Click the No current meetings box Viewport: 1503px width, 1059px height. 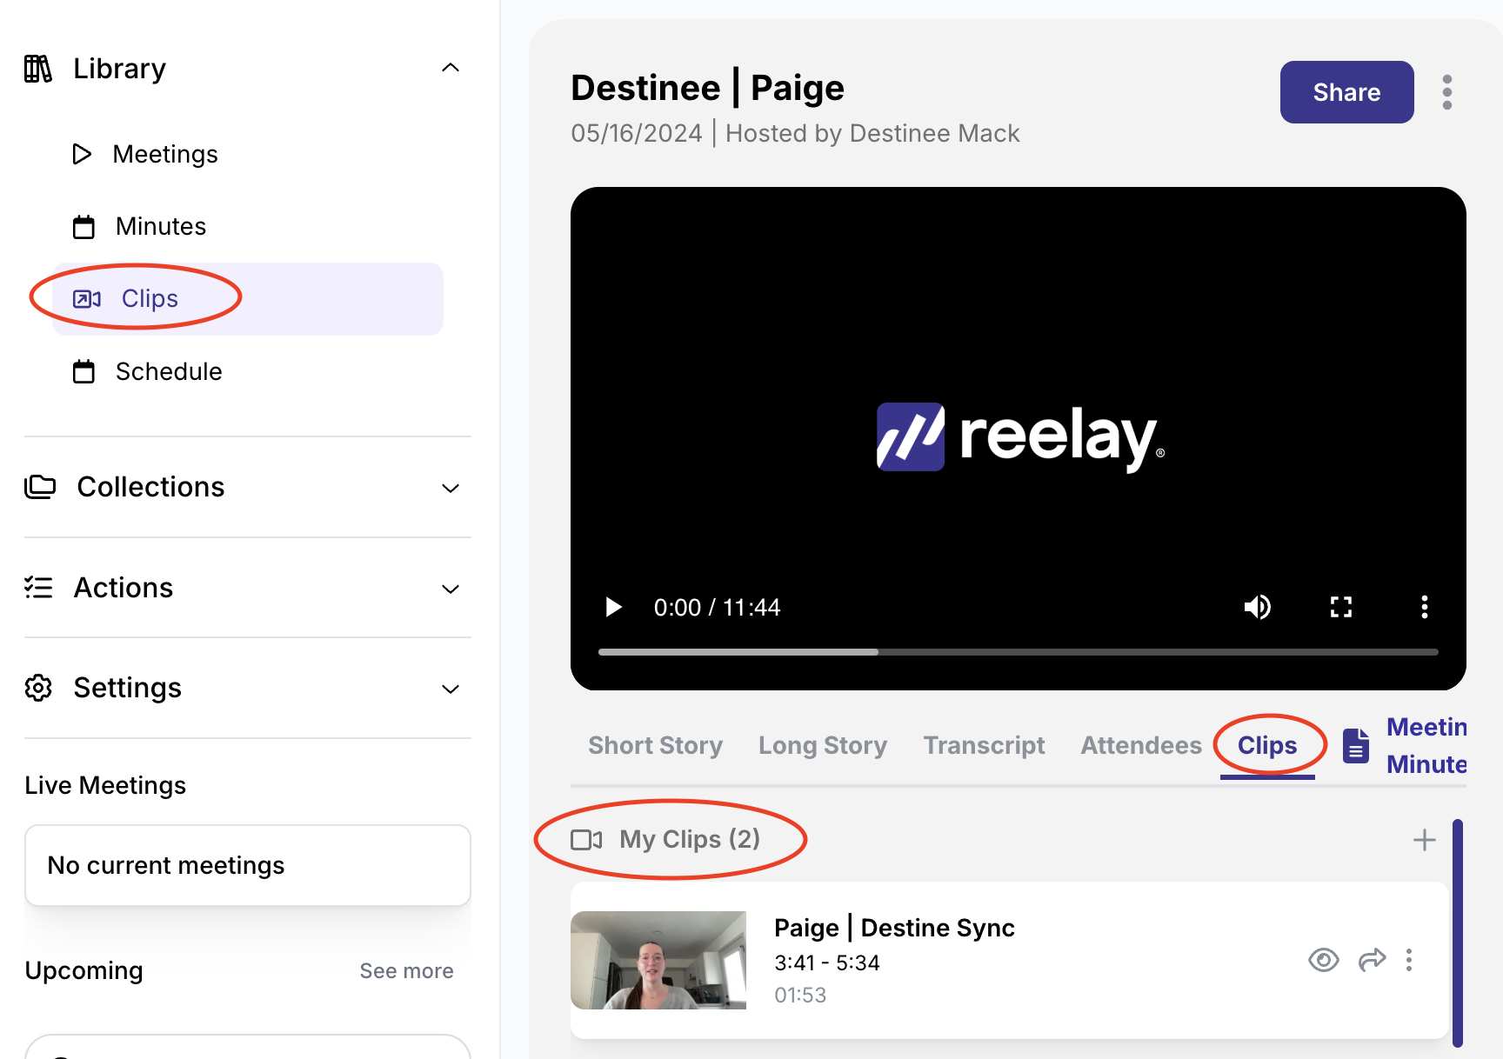pyautogui.click(x=248, y=865)
